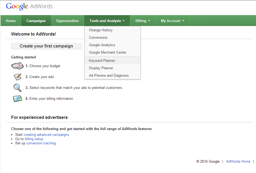The height and width of the screenshot is (173, 256).
Task: Click the 'Choose your budget' step text
Action: point(45,66)
